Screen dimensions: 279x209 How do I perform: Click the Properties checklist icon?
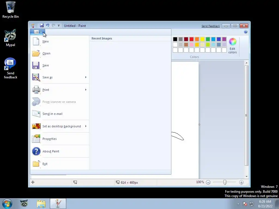tap(36, 139)
